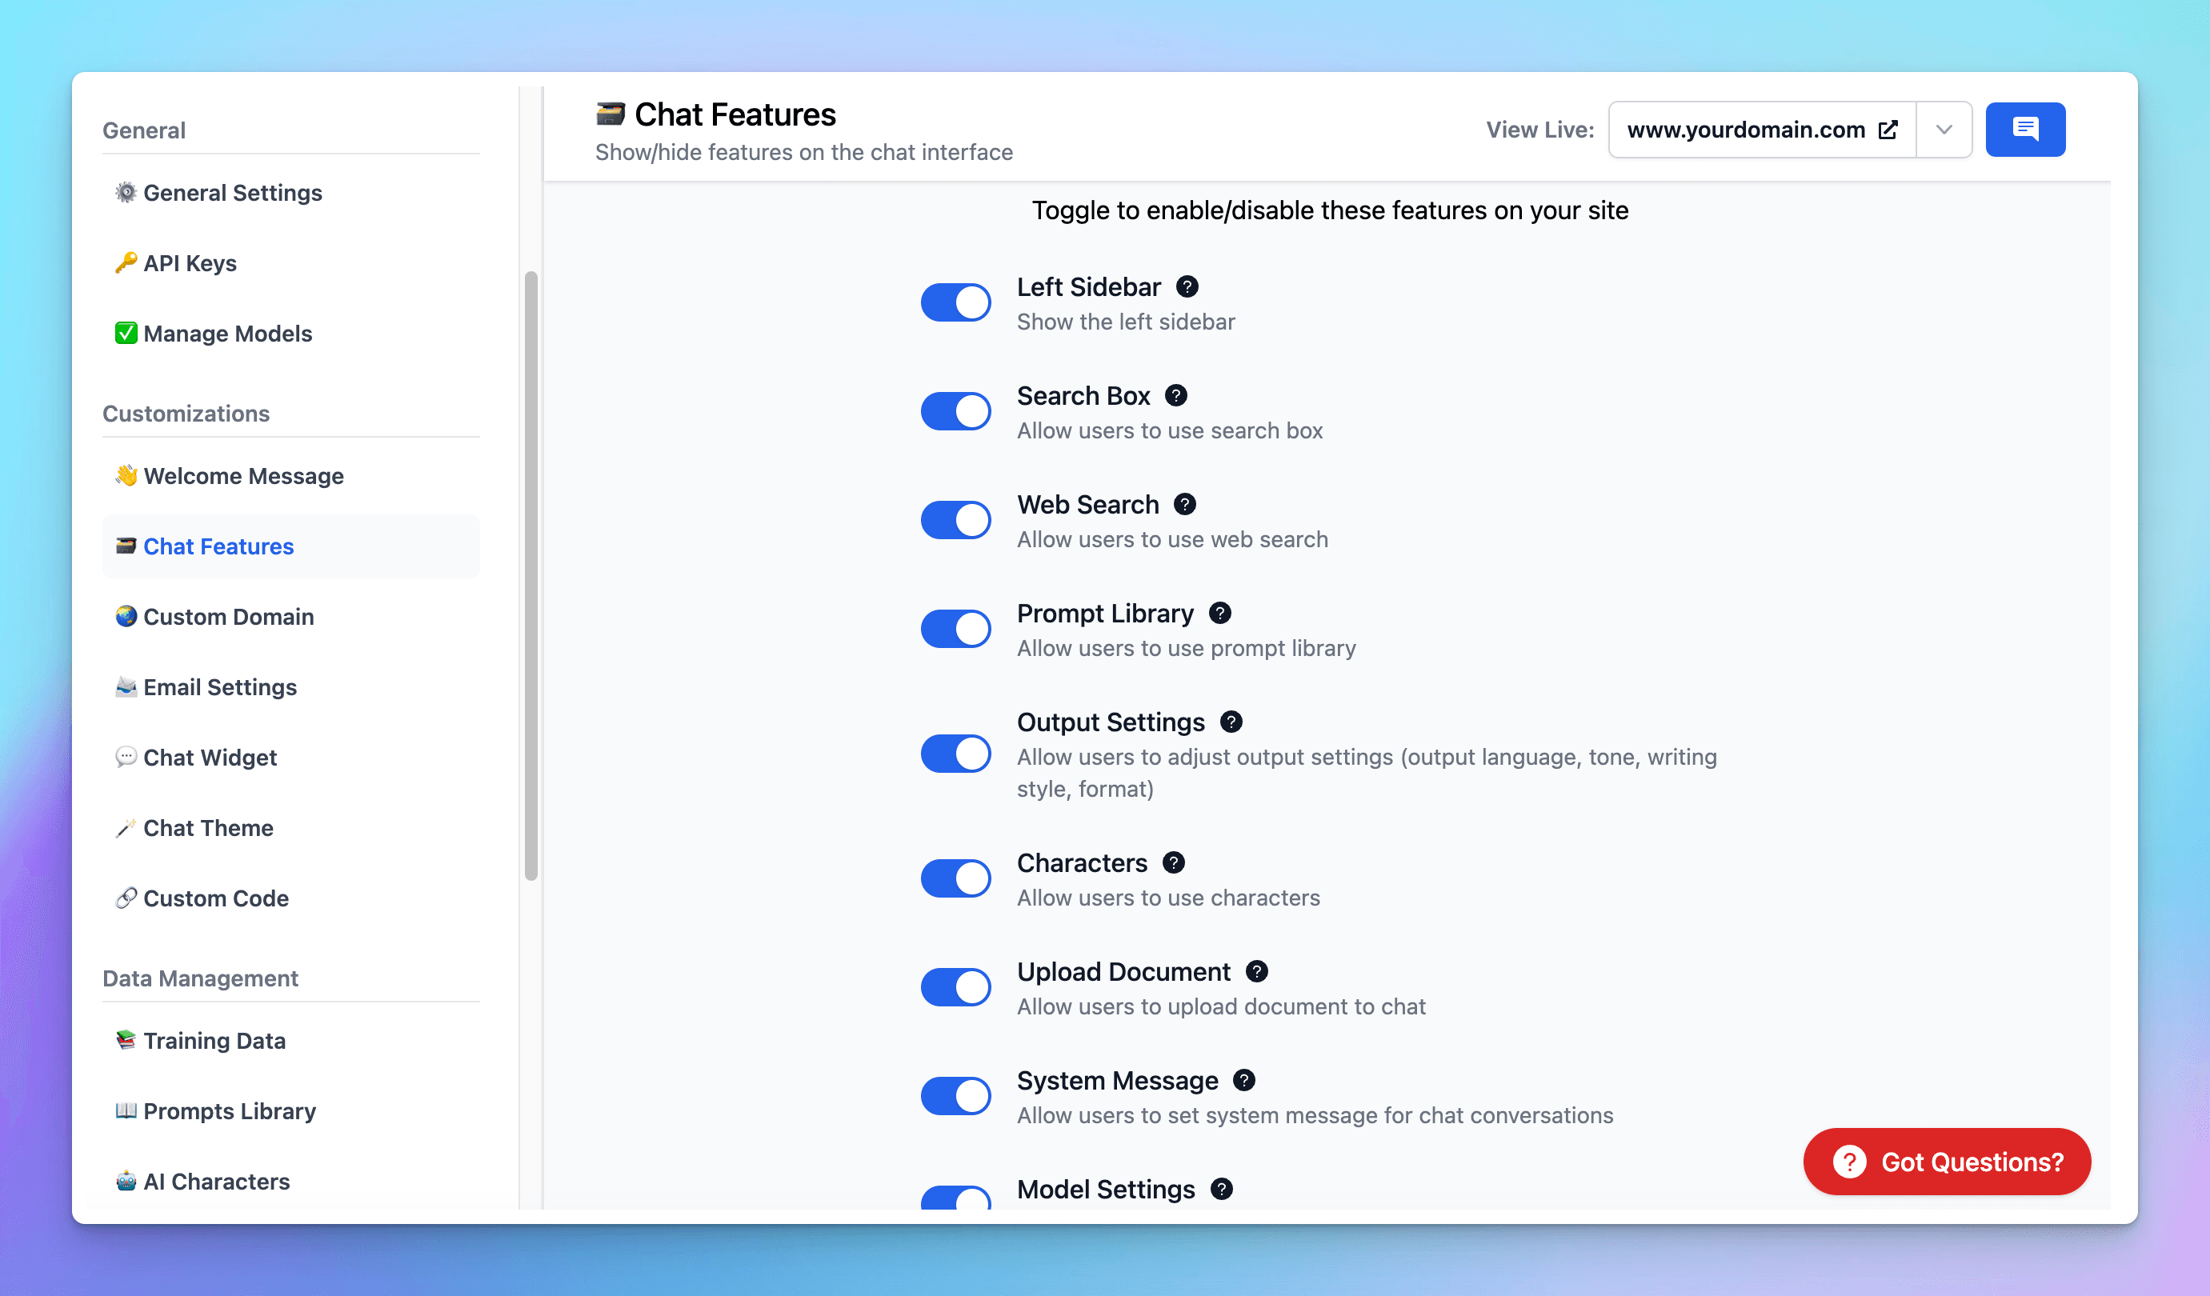
Task: Open Manage Models from sidebar
Action: [x=228, y=334]
